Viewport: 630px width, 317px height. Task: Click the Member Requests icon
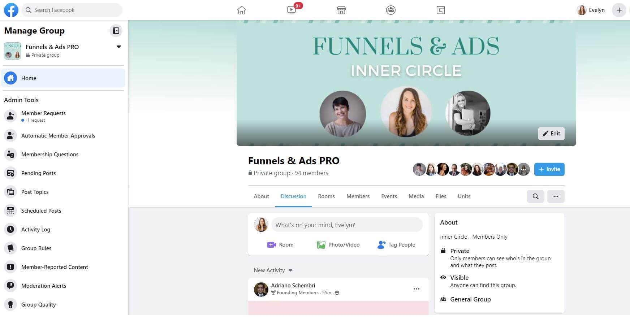pos(10,116)
